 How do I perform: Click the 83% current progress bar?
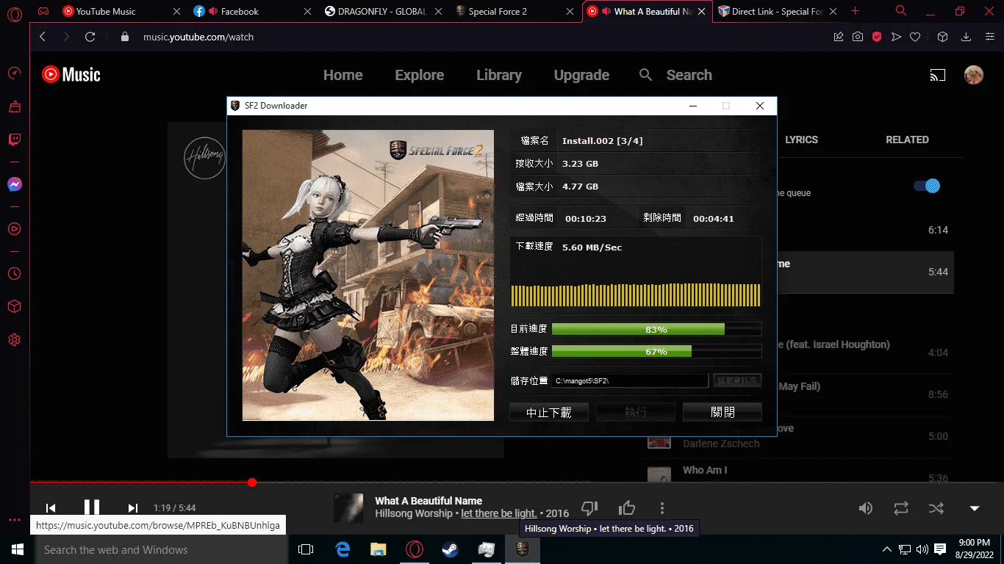[x=656, y=329]
